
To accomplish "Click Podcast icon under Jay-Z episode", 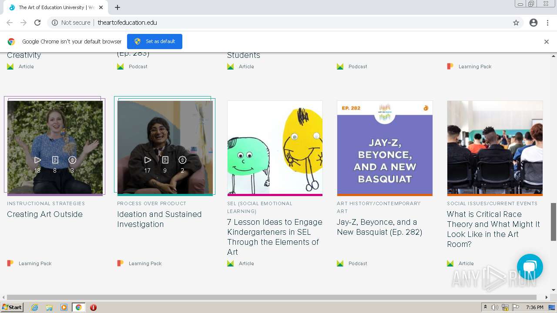I will (x=340, y=263).
